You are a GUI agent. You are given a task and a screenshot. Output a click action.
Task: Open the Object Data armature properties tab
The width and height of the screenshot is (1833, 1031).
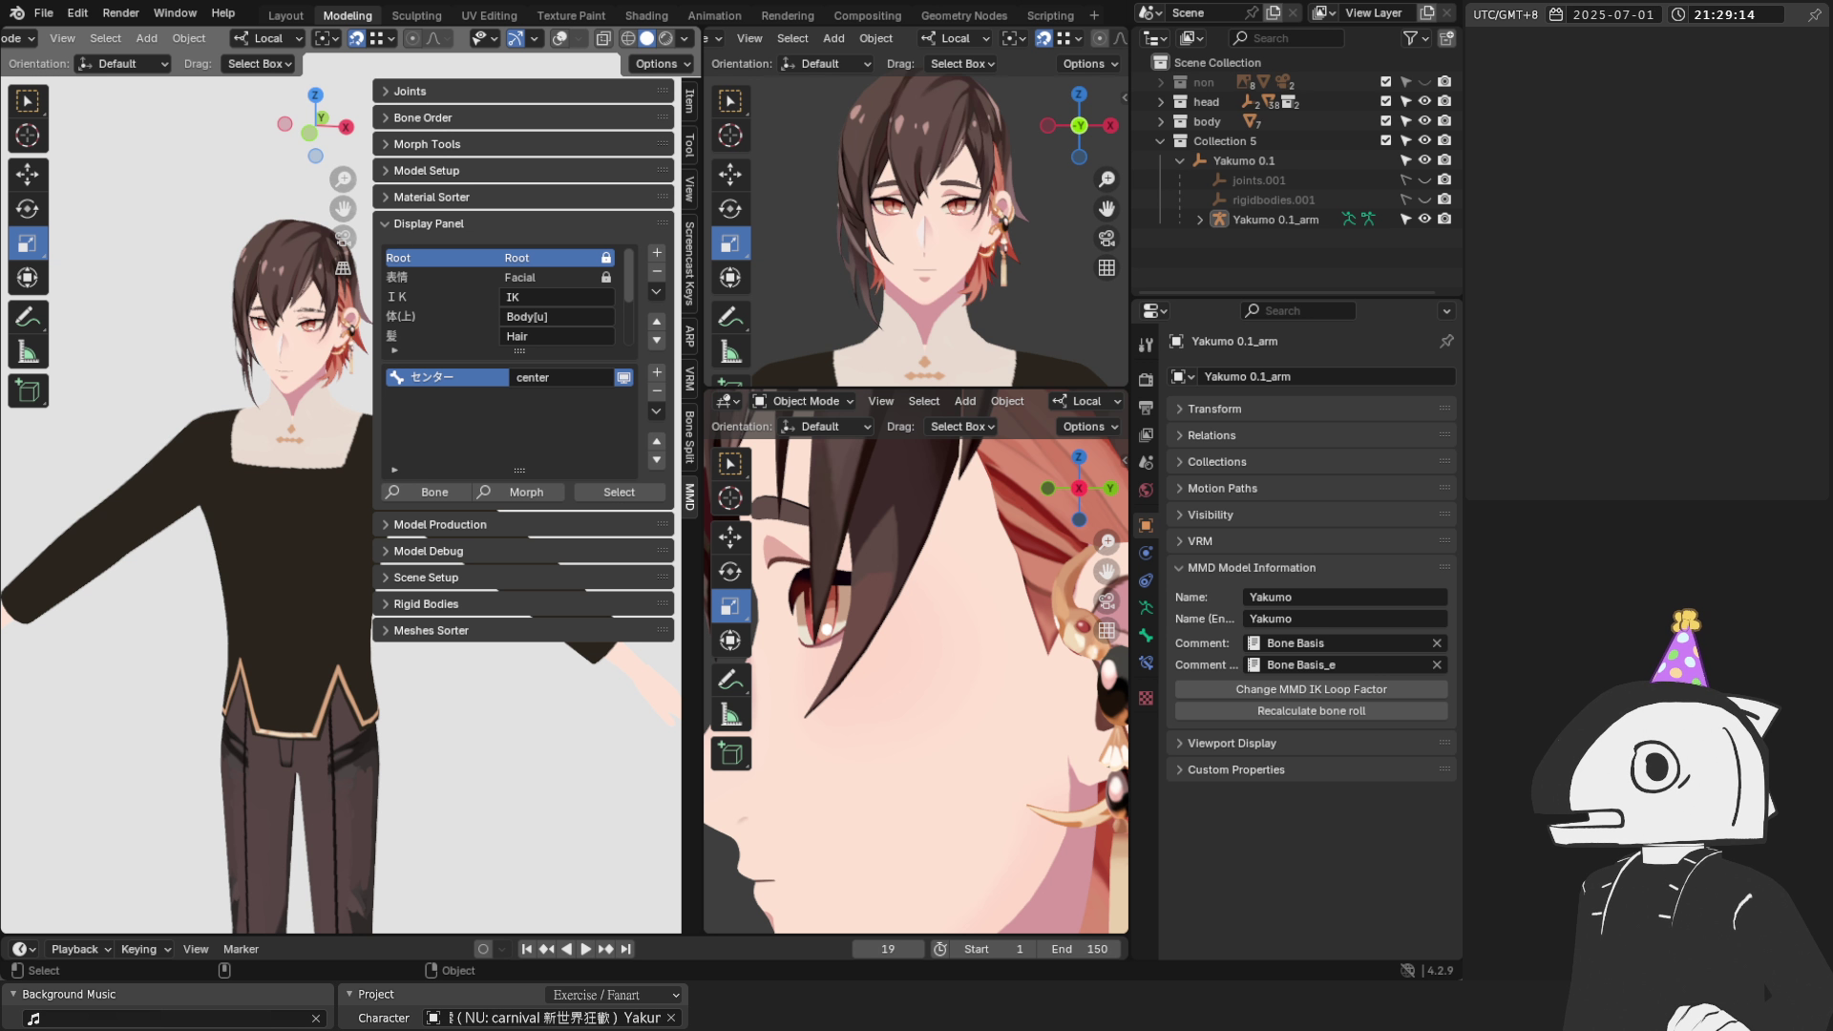[x=1146, y=608]
